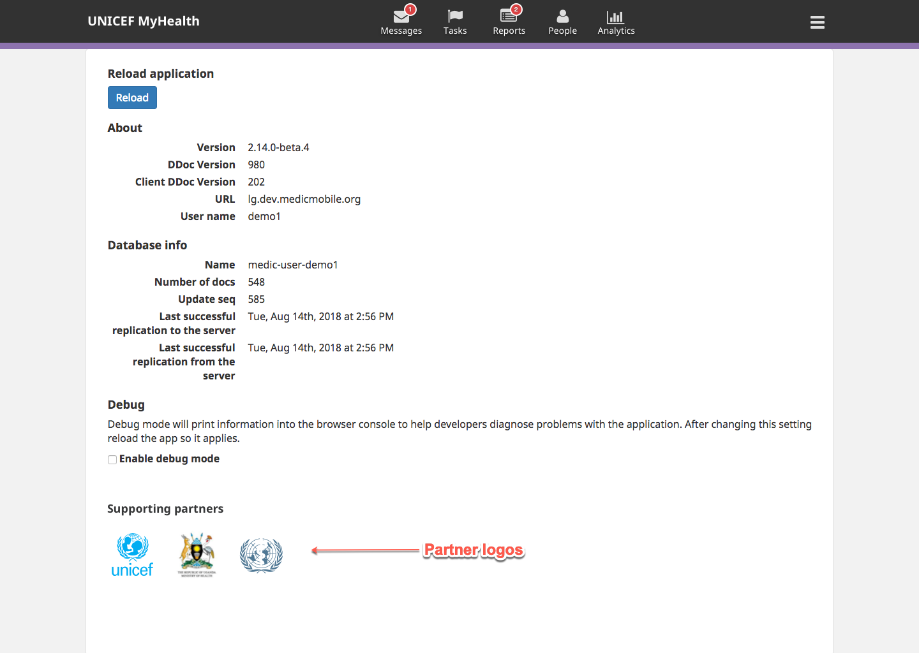
Task: Click the About heading
Action: (x=125, y=128)
